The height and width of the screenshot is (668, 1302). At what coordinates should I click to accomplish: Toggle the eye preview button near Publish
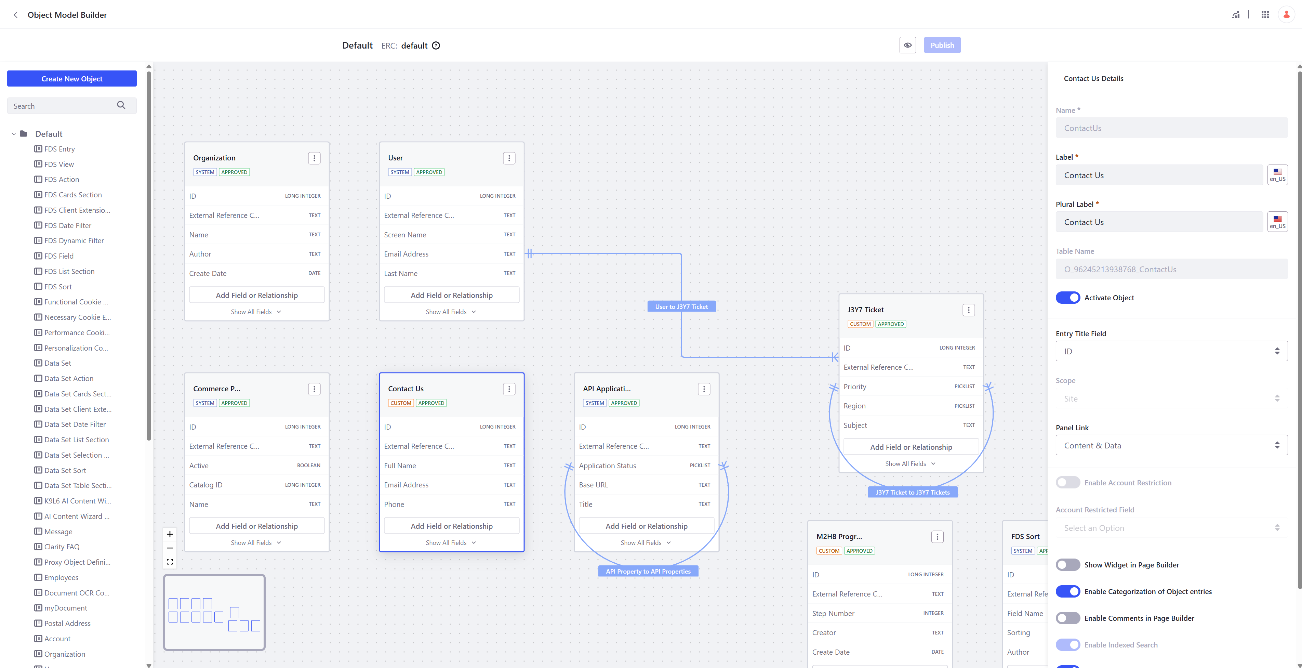[x=907, y=45]
